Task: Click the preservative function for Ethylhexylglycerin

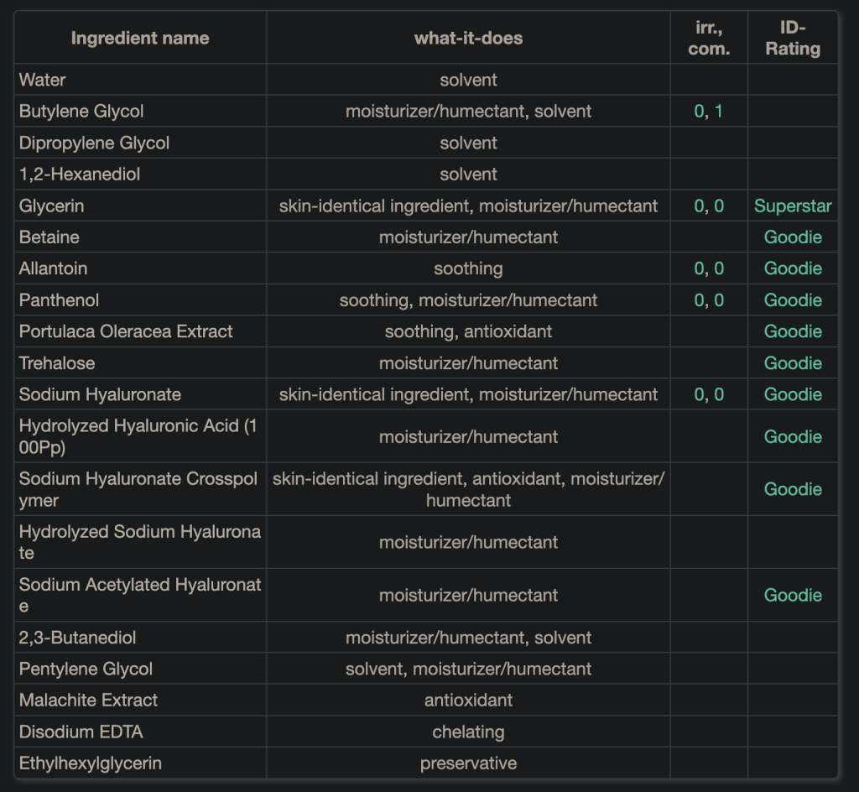Action: 468,763
